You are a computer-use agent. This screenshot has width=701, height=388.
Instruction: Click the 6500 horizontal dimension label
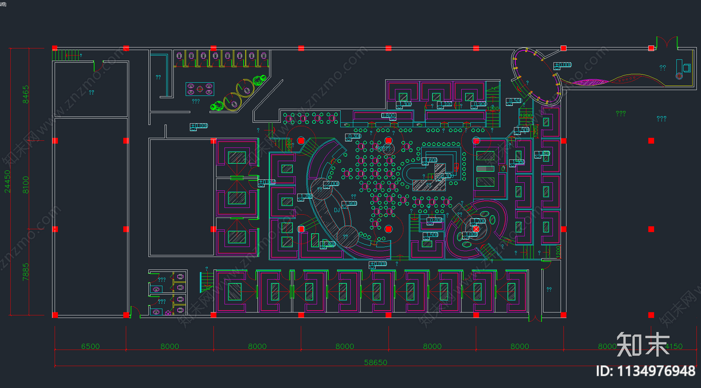[90, 346]
